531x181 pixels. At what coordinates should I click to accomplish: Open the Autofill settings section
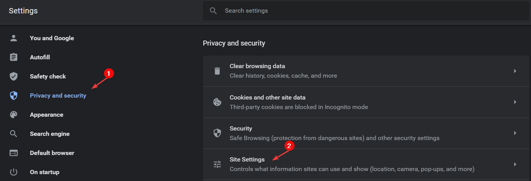point(40,57)
